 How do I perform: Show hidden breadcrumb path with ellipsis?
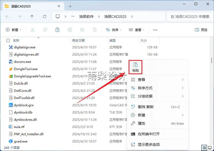pyautogui.click(x=73, y=16)
